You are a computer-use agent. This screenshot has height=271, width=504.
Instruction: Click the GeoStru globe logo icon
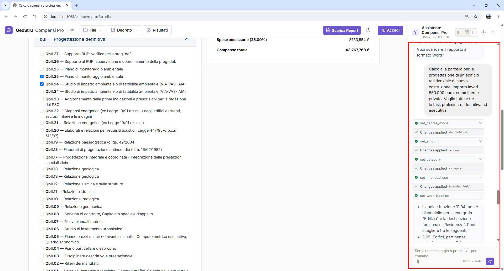tap(9, 30)
